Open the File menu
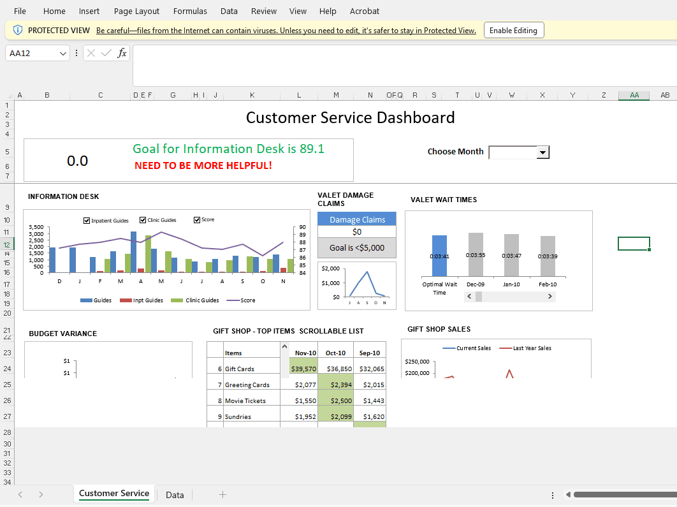The height and width of the screenshot is (507, 677). [20, 11]
